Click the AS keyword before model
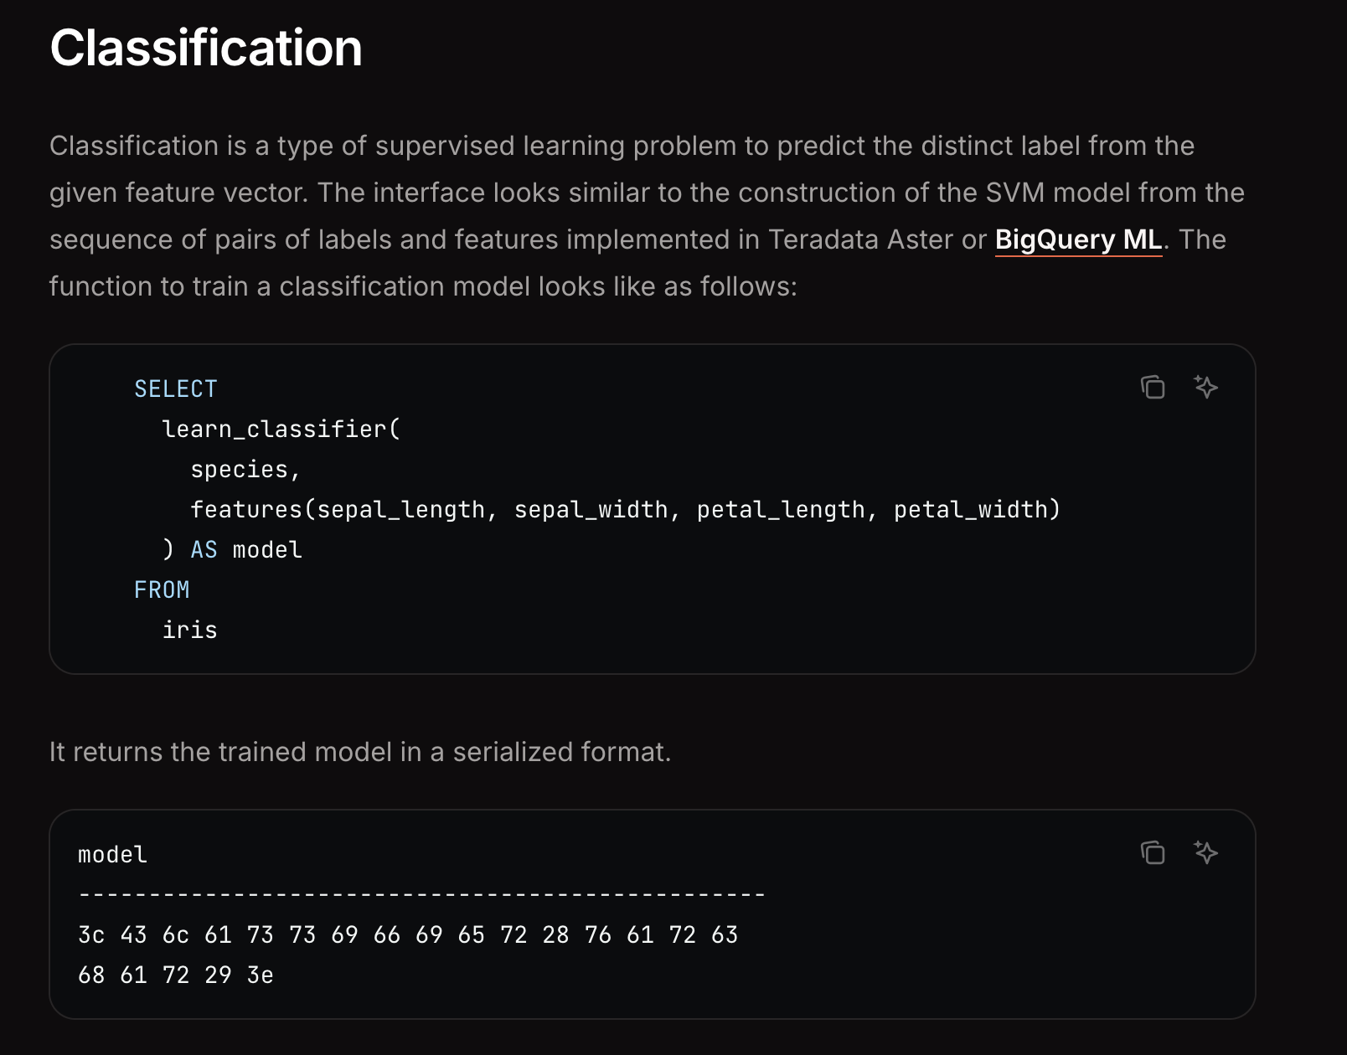The width and height of the screenshot is (1347, 1055). (x=204, y=550)
